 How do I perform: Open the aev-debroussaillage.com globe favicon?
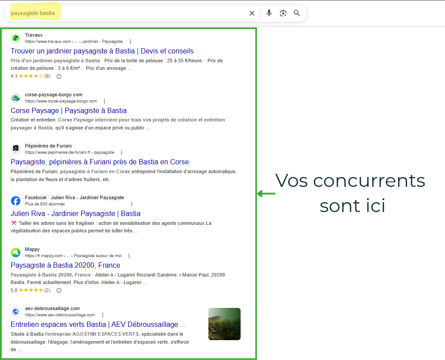(x=15, y=311)
